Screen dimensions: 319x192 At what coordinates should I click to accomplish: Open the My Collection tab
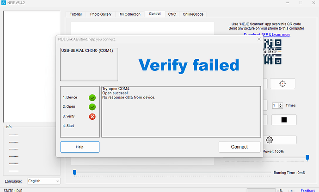[x=130, y=14]
